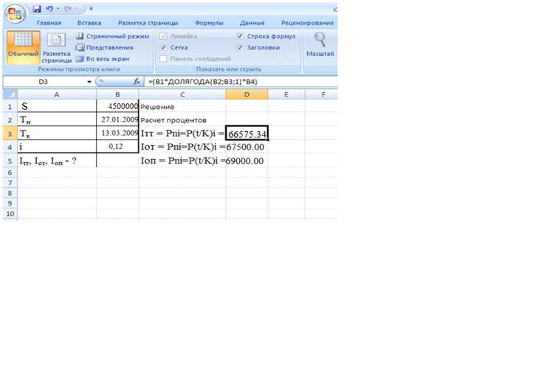Uncheck Строка формул checkbox
This screenshot has height=389, width=550.
240,36
